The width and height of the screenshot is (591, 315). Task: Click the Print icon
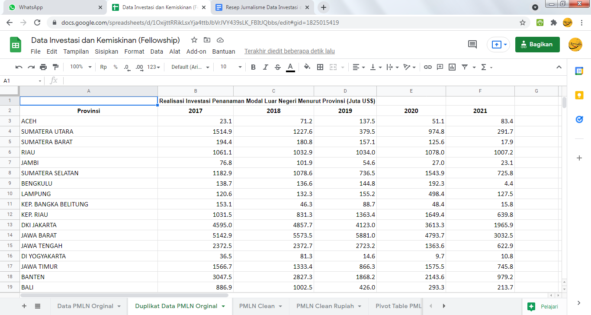point(43,67)
